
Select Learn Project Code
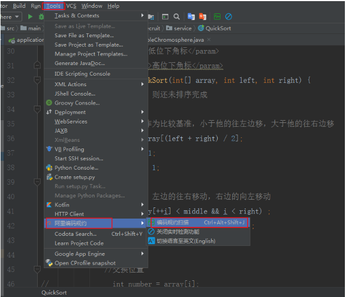point(96,243)
